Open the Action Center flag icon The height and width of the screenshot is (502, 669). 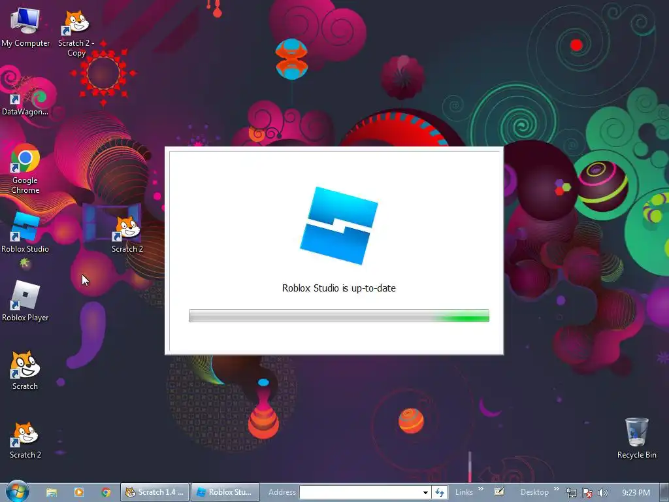tap(587, 493)
